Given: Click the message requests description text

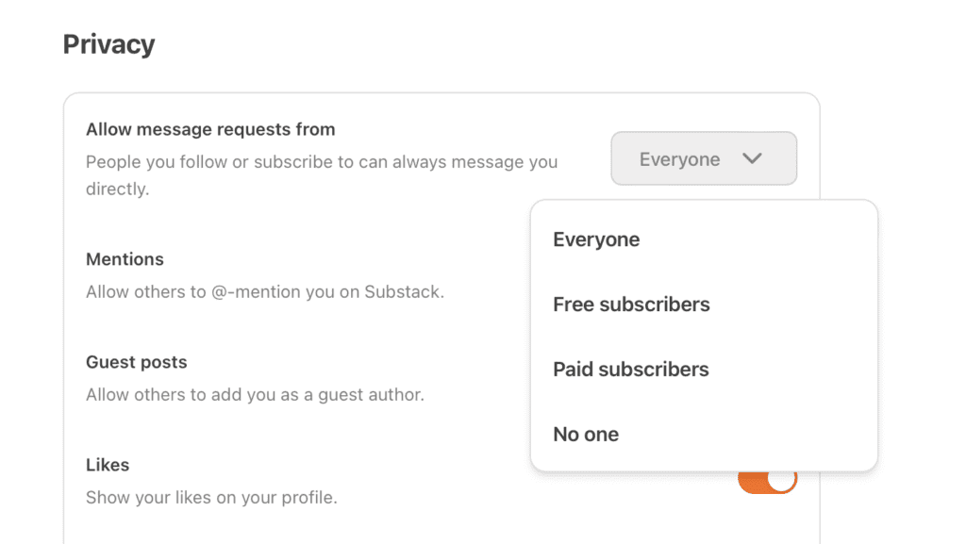Looking at the screenshot, I should [x=323, y=174].
